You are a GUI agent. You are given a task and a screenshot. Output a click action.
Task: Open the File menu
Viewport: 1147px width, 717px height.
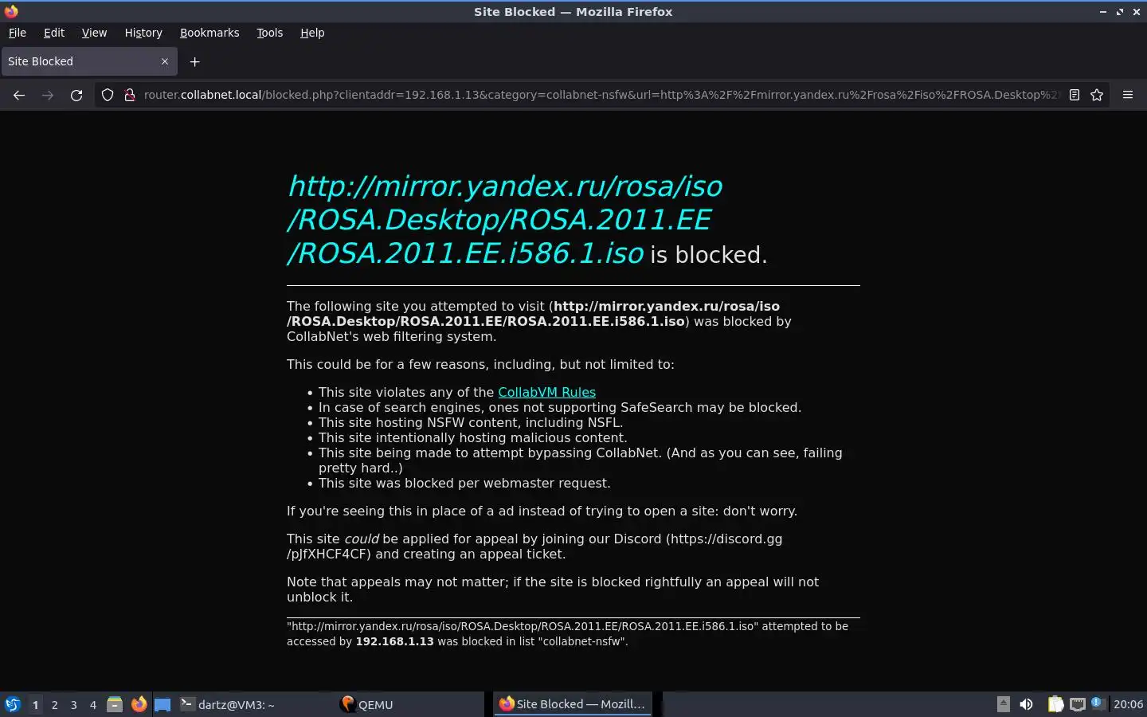[x=17, y=33]
